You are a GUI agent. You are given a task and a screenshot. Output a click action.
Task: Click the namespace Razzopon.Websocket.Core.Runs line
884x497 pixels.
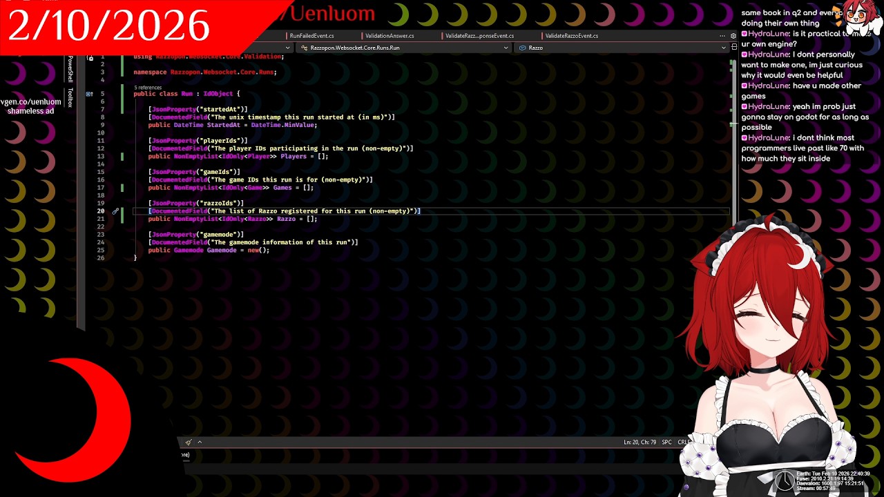[205, 72]
